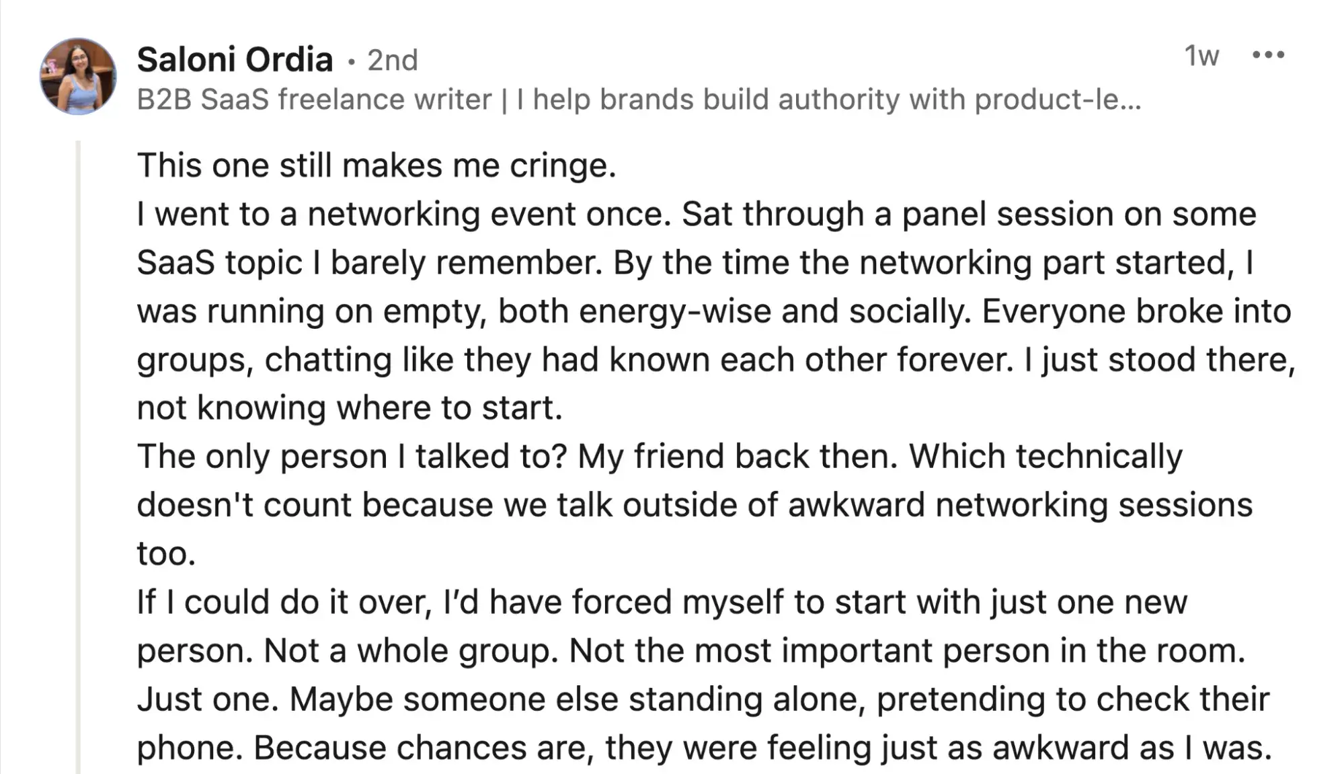
Task: Click the 2nd connection degree indicator
Action: pos(392,61)
